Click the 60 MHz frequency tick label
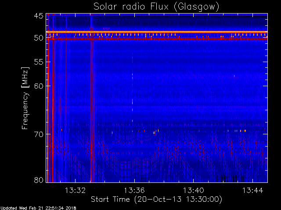Screen dimensions: 281x210 [x=39, y=86]
